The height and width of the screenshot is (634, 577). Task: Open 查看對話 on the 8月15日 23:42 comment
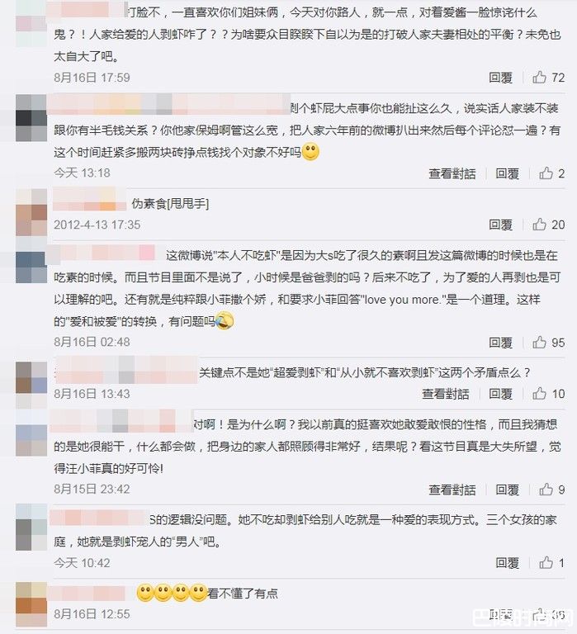[452, 490]
